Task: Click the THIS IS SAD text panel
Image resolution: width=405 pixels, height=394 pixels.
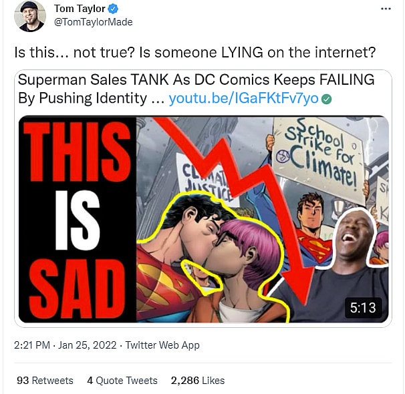Action: (x=77, y=220)
